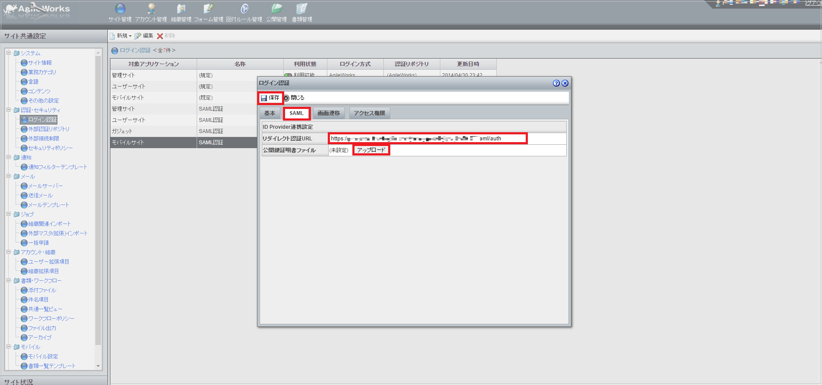Select 送信メール in the tree
Screen dimensions: 822x385
coord(40,196)
